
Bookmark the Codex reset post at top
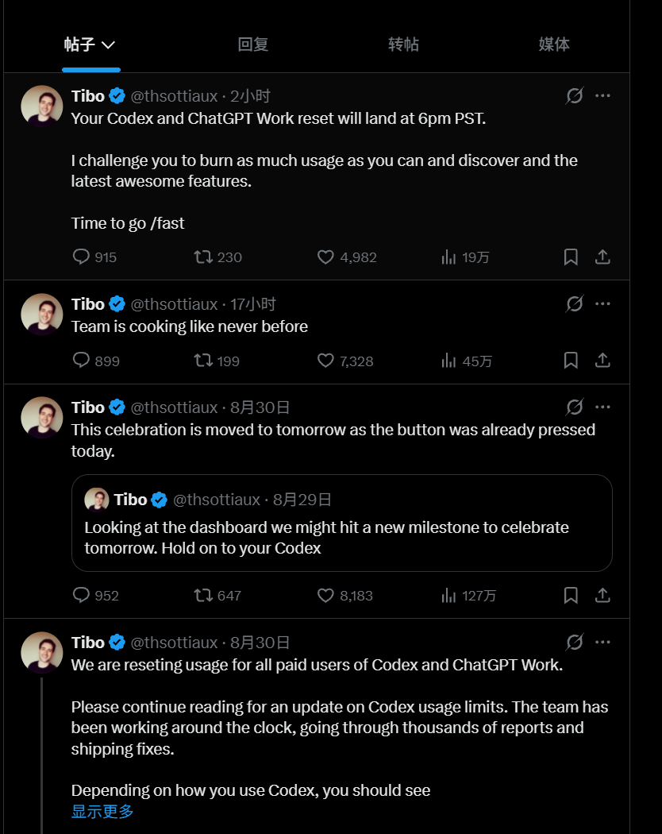tap(571, 257)
